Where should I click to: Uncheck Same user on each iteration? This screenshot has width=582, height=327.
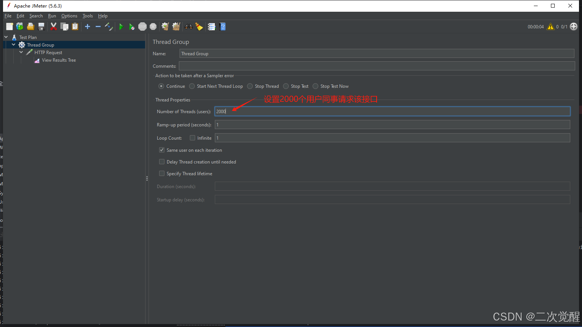(162, 150)
